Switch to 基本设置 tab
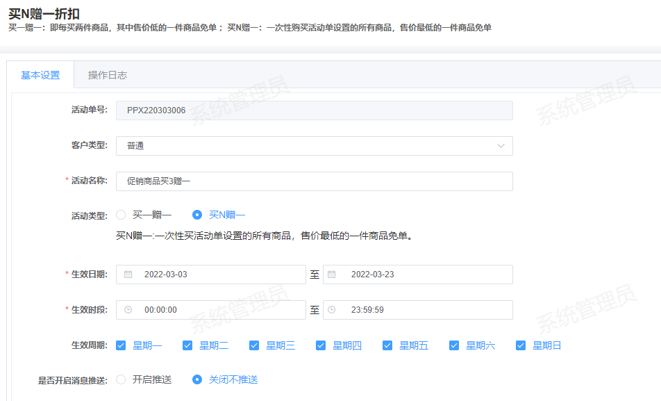This screenshot has height=401, width=661. coord(40,75)
